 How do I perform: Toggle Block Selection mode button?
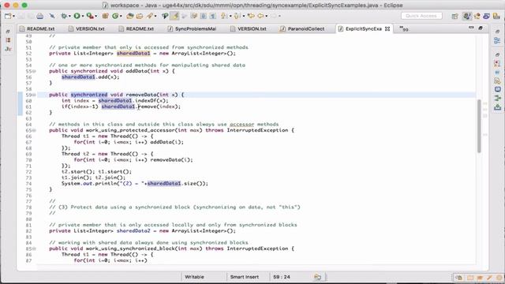point(204,16)
